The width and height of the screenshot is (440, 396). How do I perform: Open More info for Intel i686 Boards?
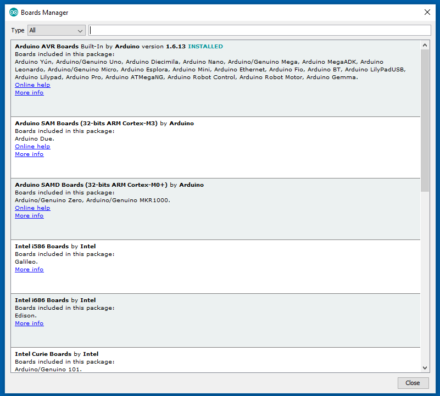click(29, 324)
